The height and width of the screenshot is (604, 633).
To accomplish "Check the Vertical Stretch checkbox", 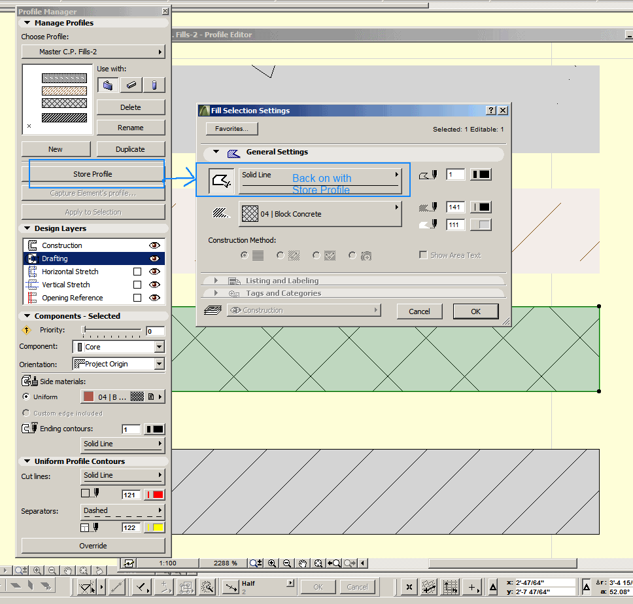I will [x=137, y=285].
